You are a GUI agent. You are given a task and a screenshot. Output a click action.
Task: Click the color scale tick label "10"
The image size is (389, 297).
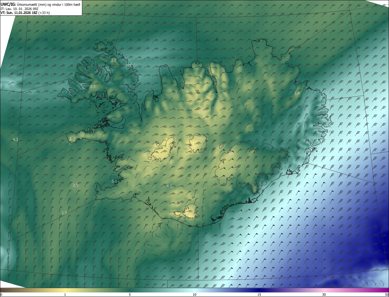point(194,295)
